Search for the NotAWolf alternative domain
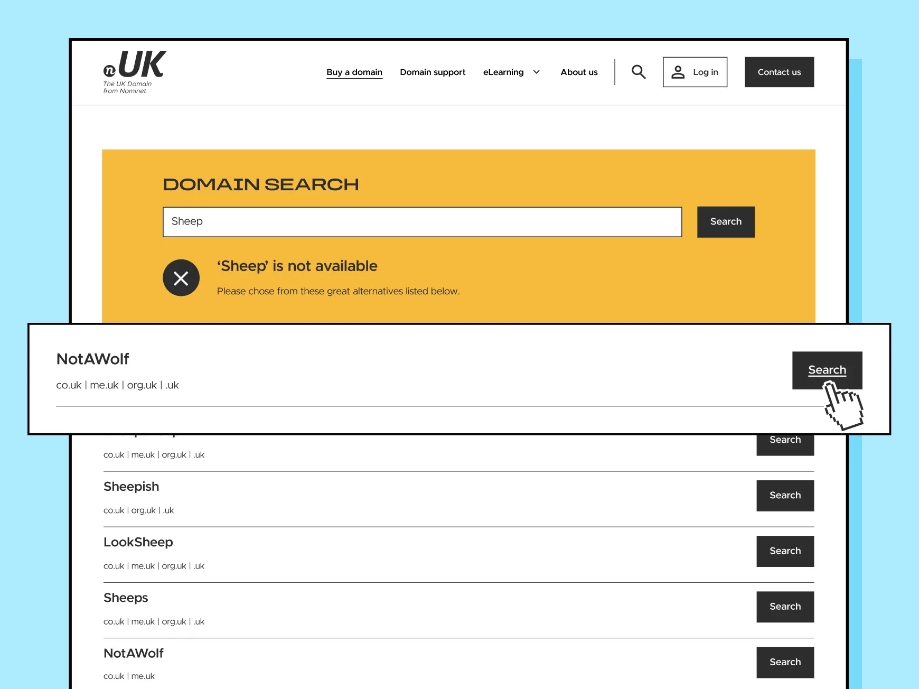This screenshot has height=689, width=919. pyautogui.click(x=785, y=662)
